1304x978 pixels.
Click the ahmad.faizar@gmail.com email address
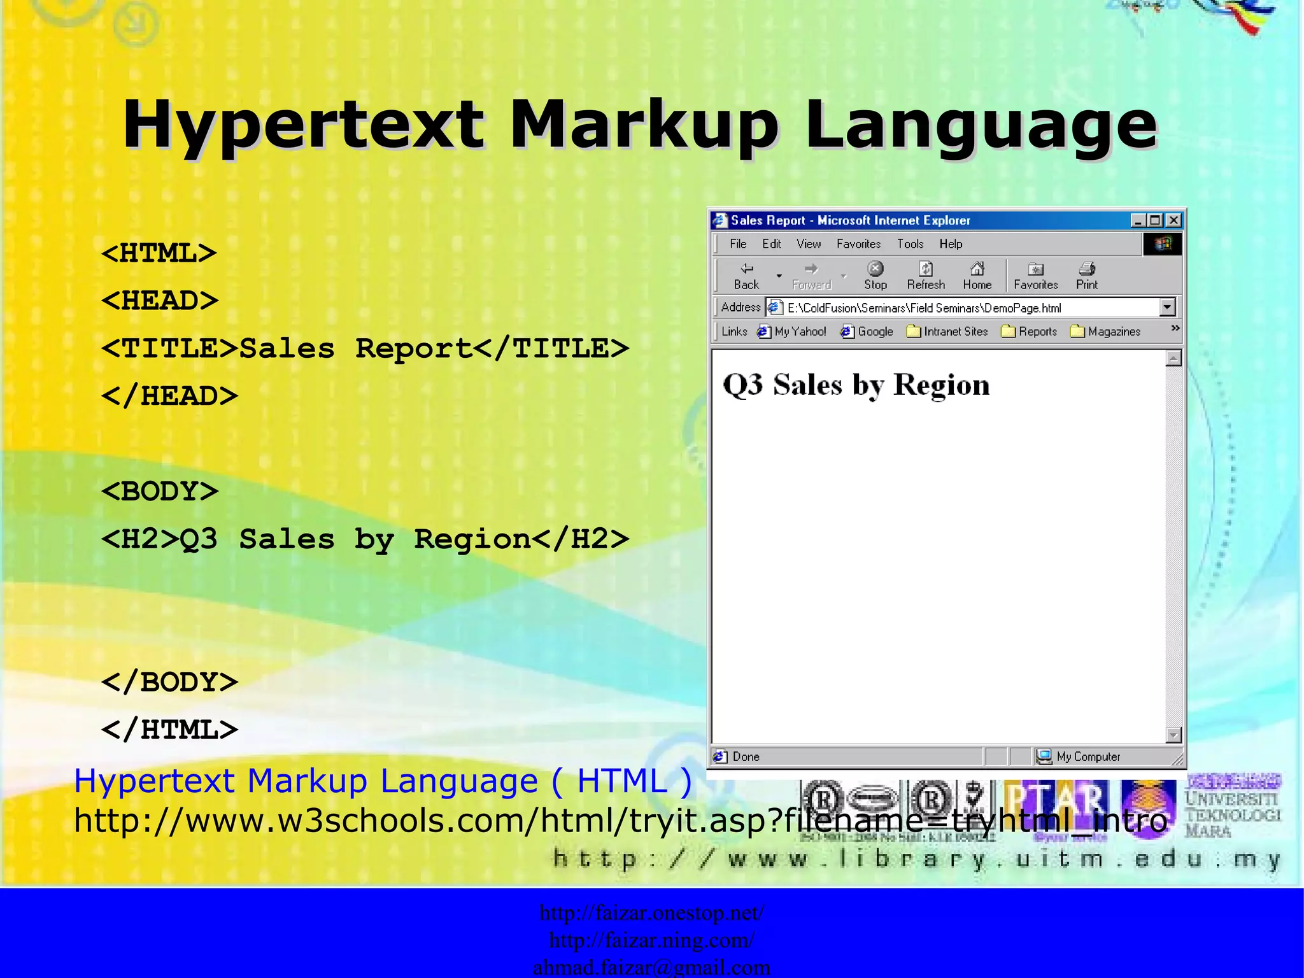[652, 967]
